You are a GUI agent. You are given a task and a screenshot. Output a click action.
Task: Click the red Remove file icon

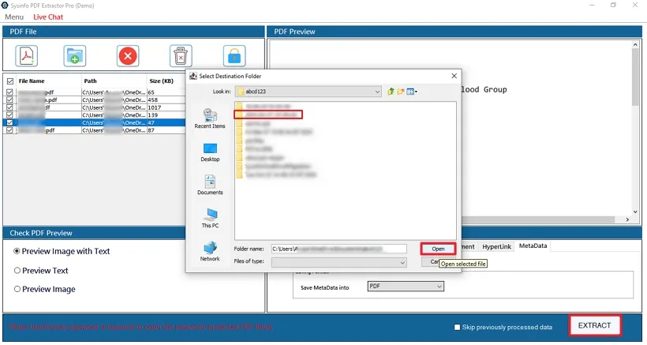pos(128,56)
